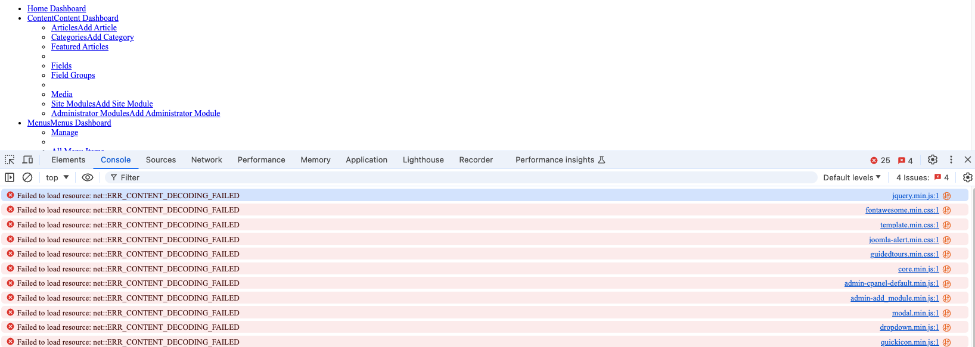Viewport: 975px width, 347px height.
Task: Click the Home Dashboard link
Action: [57, 8]
